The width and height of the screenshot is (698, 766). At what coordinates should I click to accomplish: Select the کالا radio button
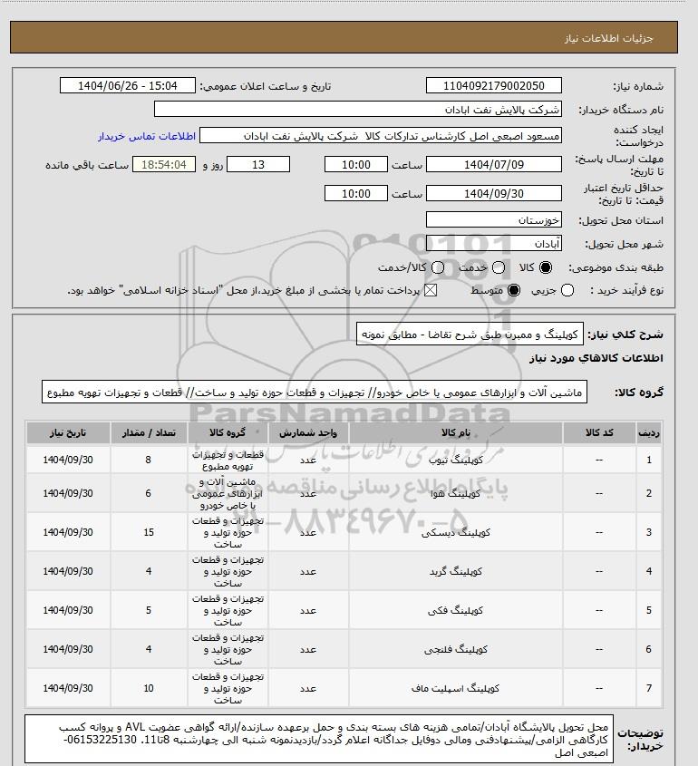(x=545, y=267)
